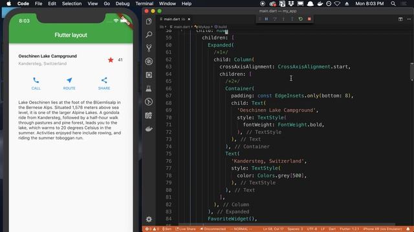414x232 pixels.
Task: Tap the SHARE icon in the simulator
Action: [104, 80]
